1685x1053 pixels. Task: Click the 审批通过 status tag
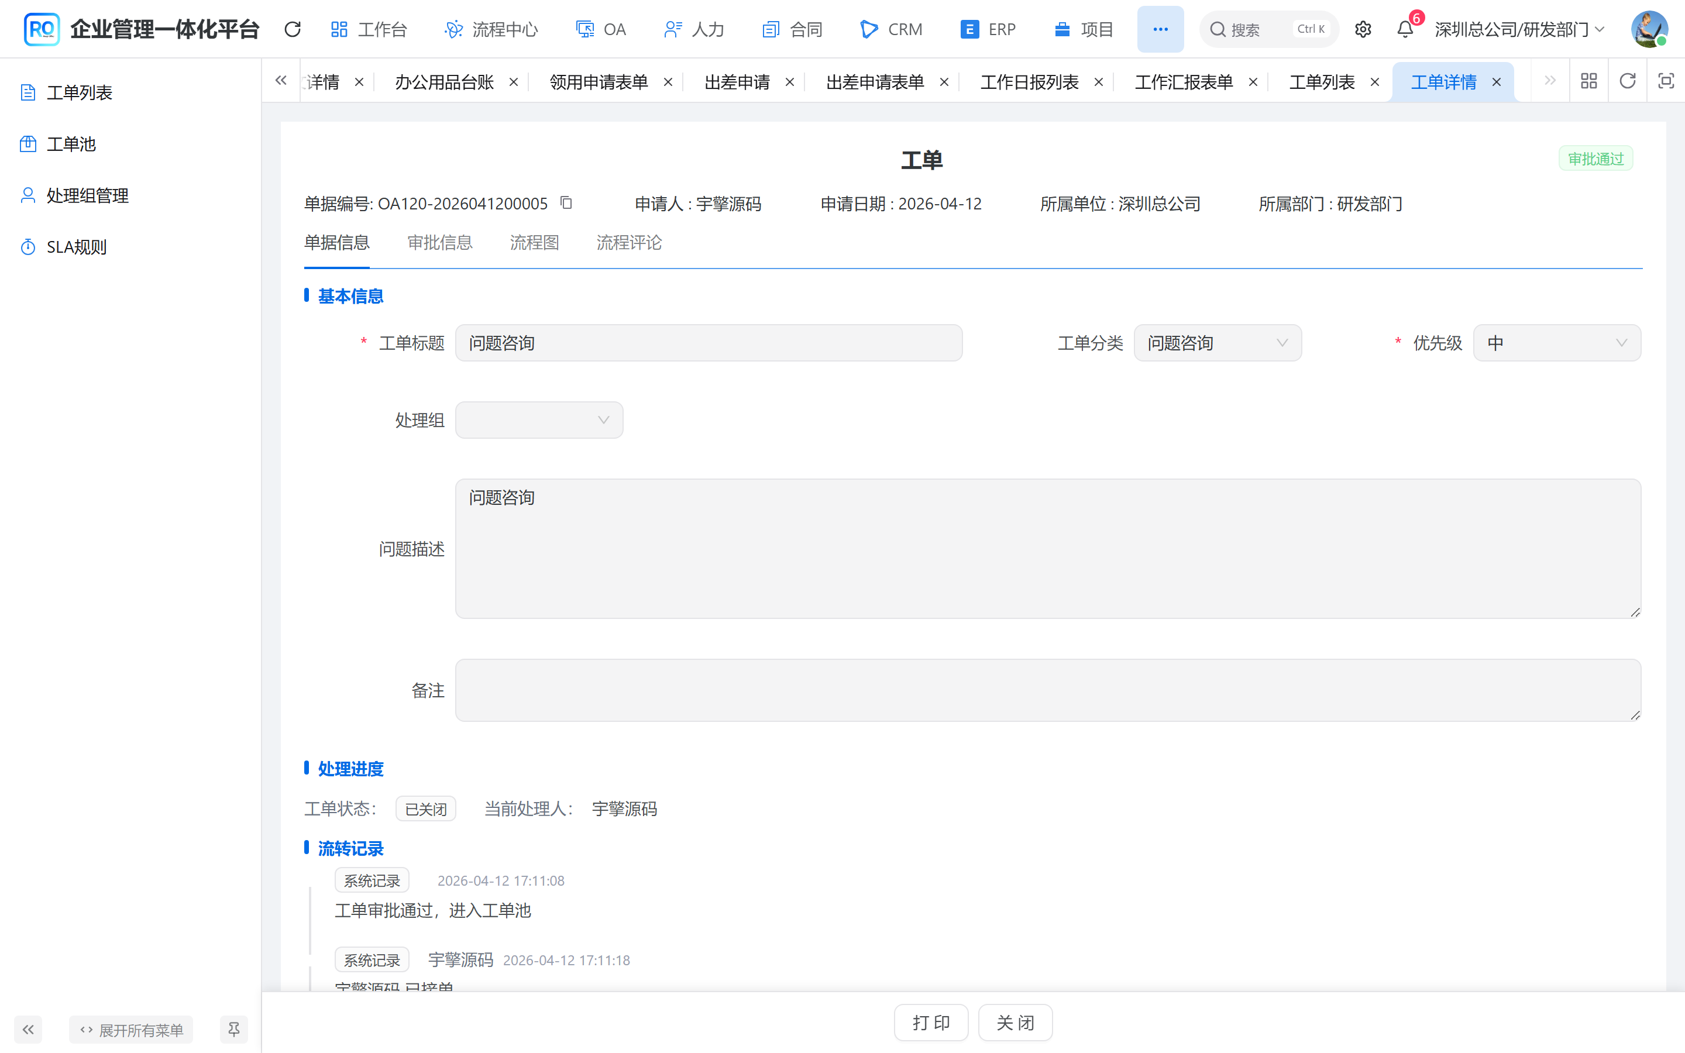point(1595,159)
